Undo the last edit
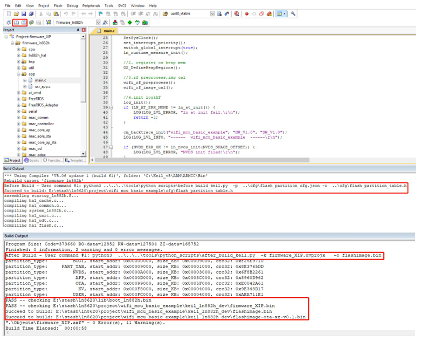 (x=66, y=13)
